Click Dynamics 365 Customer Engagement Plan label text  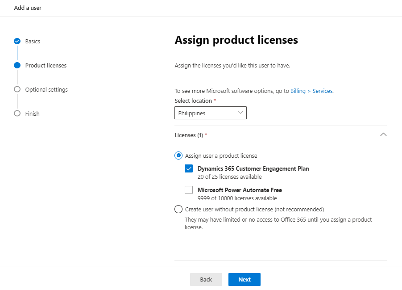[253, 169]
